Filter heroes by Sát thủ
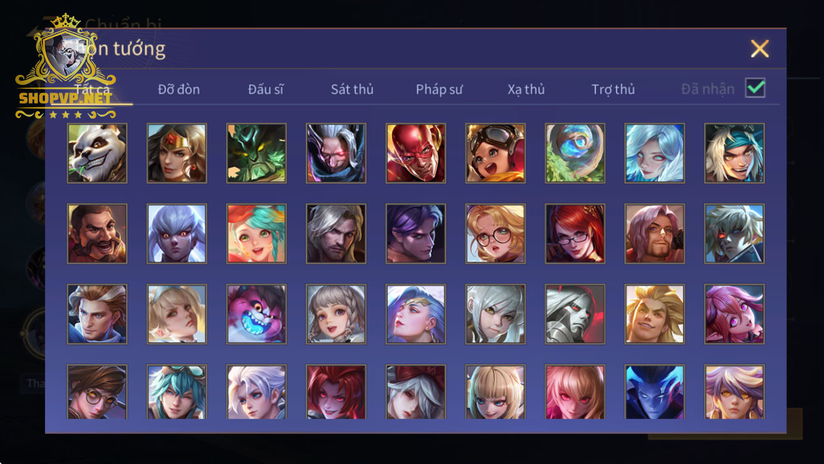 pos(352,89)
